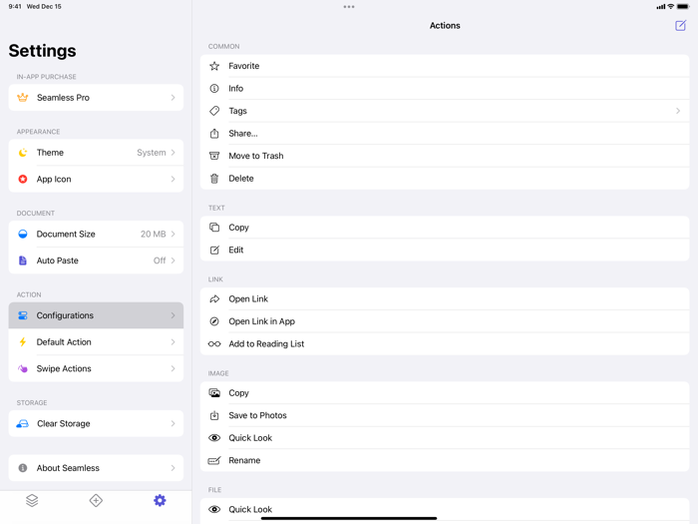Screen dimensions: 698x524
Task: Click the Clear Storage drive icon
Action: pos(23,424)
